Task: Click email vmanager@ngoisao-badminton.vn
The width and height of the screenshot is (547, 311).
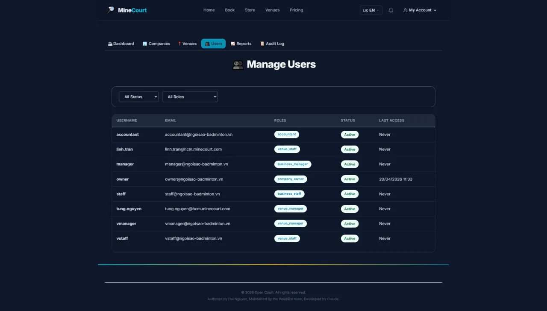Action: pyautogui.click(x=197, y=224)
